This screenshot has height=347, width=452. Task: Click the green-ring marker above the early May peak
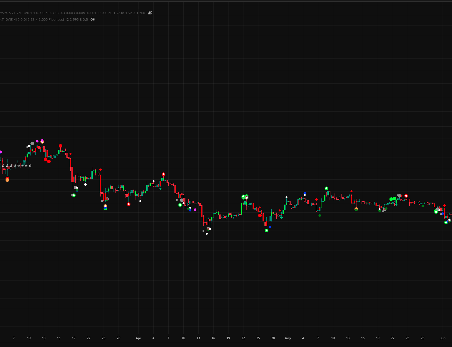tap(326, 188)
